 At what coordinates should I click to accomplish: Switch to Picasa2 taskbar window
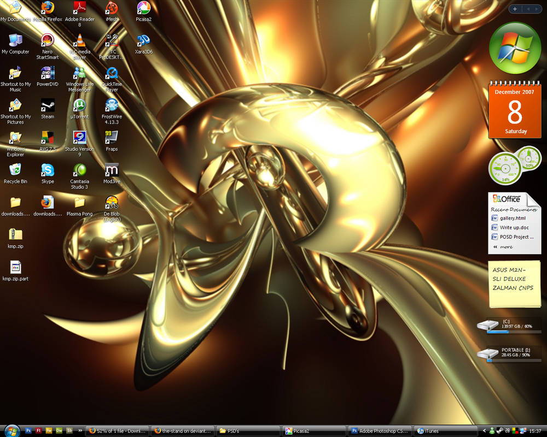click(314, 431)
